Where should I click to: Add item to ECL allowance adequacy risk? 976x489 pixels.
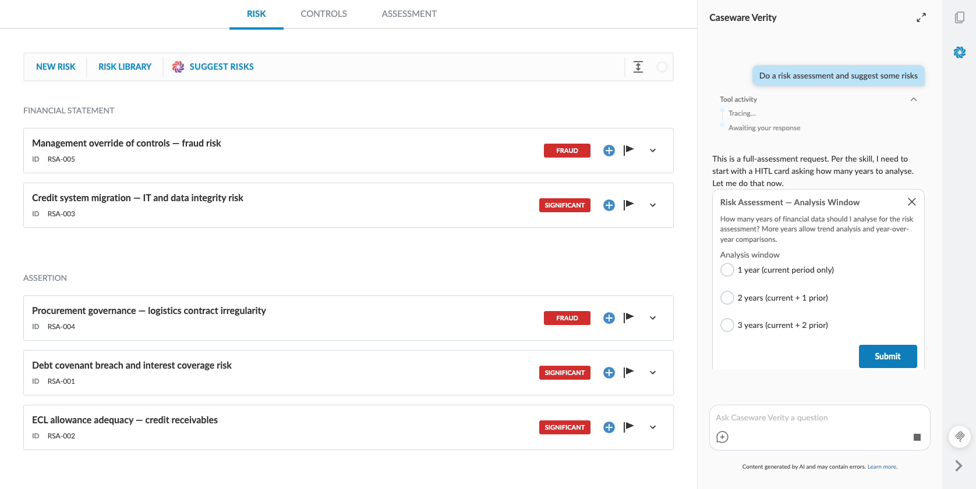(609, 427)
